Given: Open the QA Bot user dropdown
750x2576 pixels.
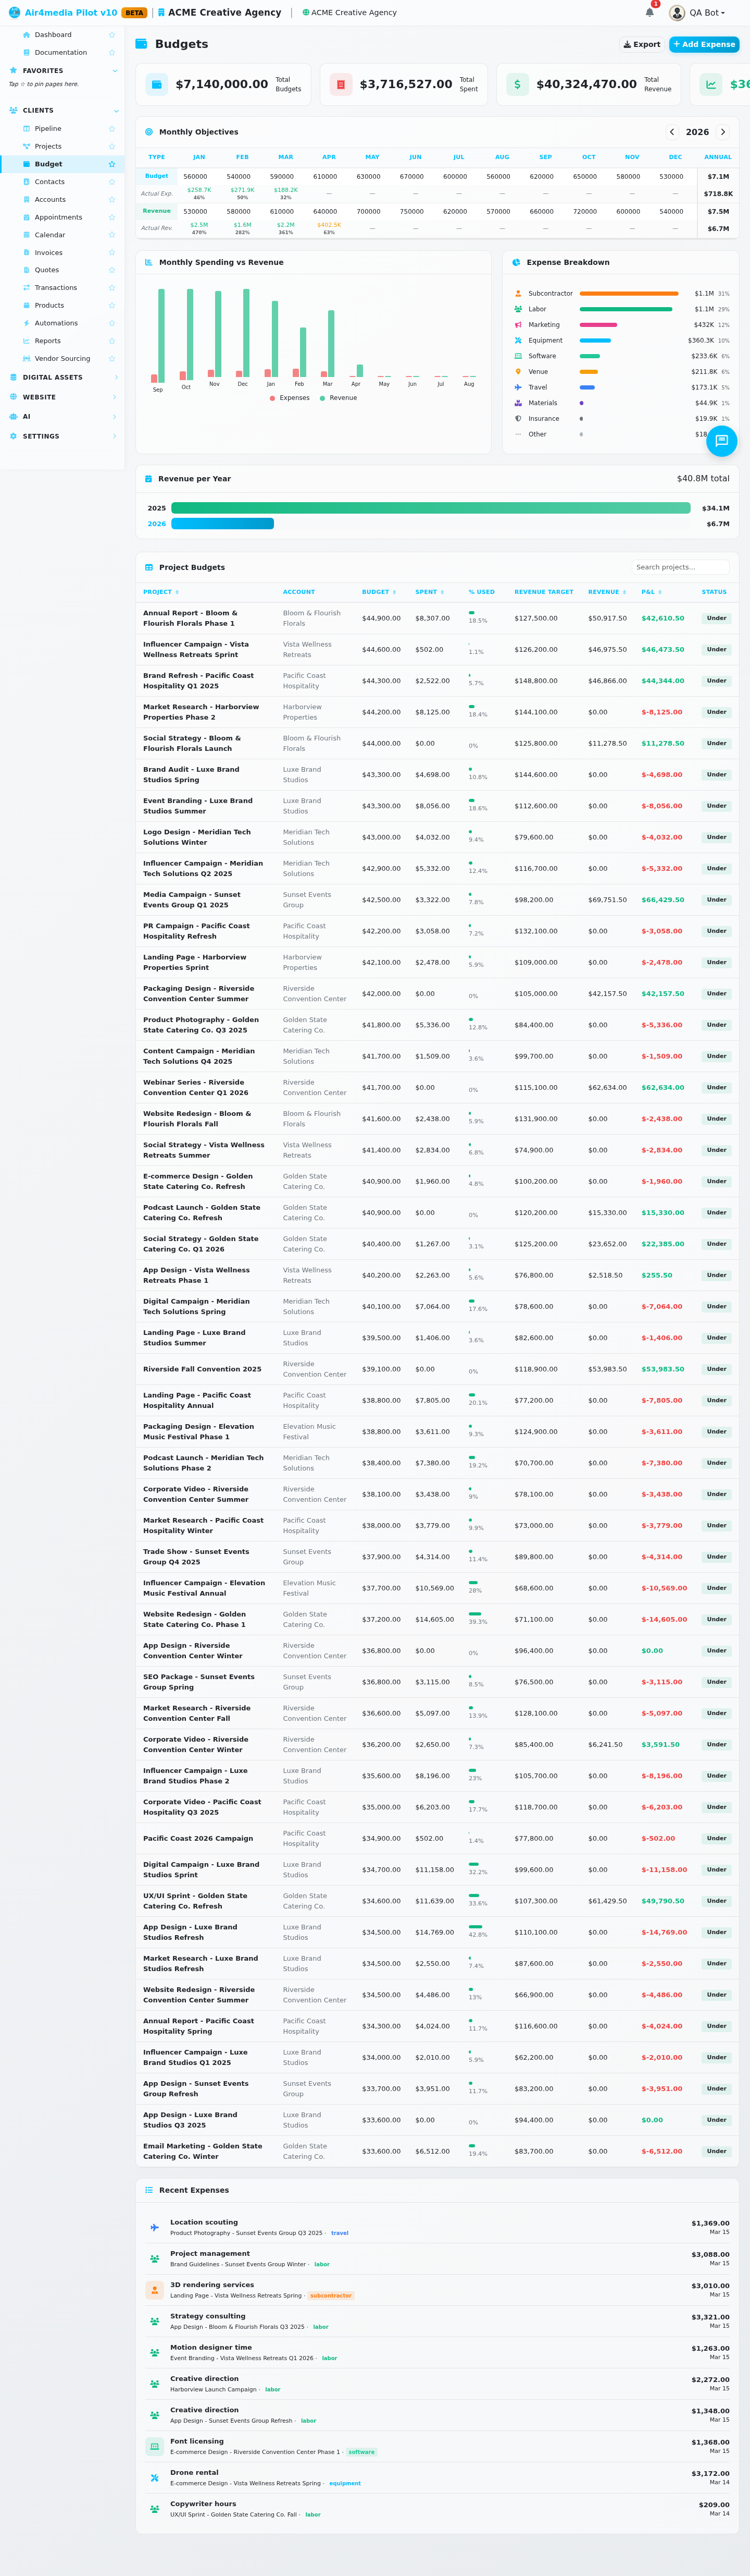Looking at the screenshot, I should tap(697, 13).
